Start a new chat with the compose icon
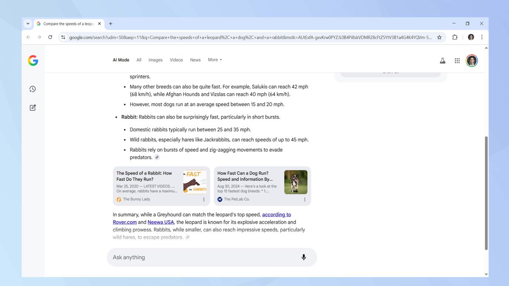 pos(32,107)
